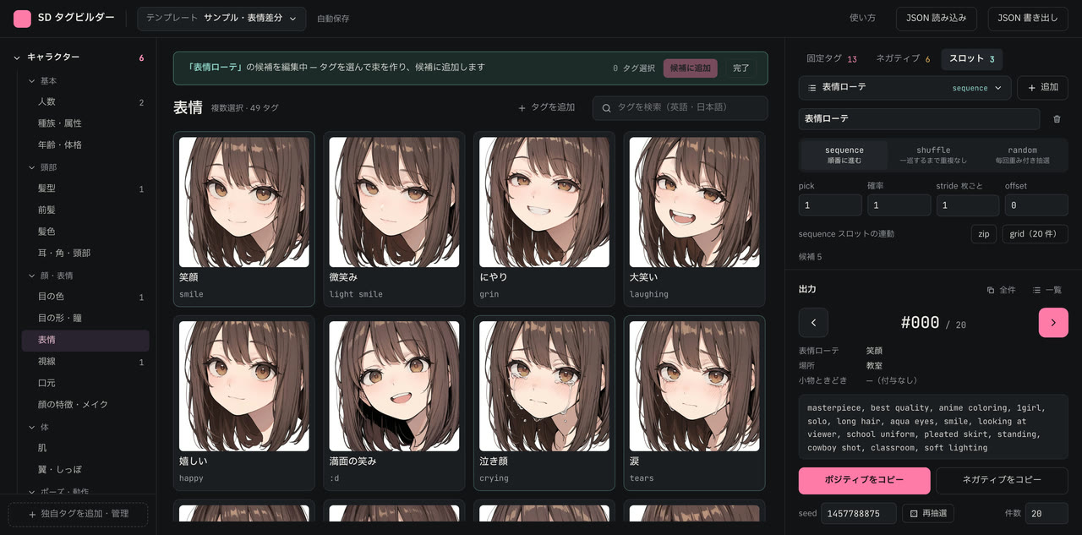Click the search magnifier icon

click(x=607, y=107)
